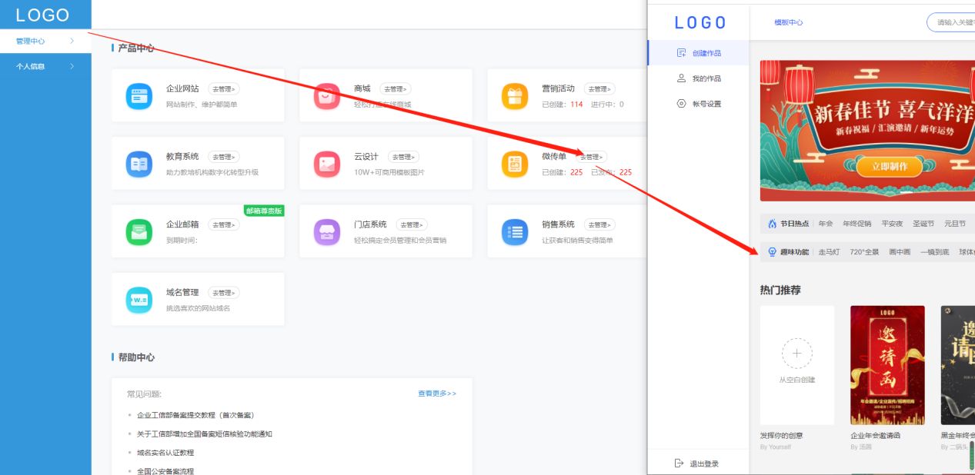975x475 pixels.
Task: Expand the 管理中心 sidebar chevron
Action: click(72, 42)
